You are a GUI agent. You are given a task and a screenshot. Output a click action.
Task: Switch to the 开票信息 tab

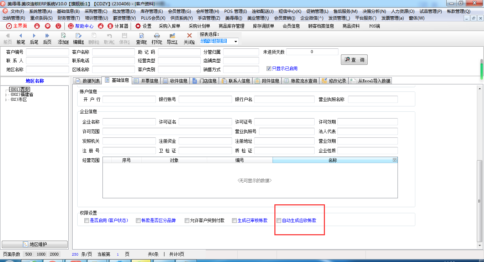click(x=146, y=81)
